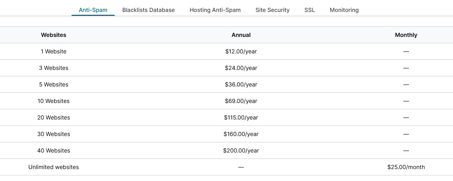
Task: Click the Annual column header
Action: tap(241, 35)
